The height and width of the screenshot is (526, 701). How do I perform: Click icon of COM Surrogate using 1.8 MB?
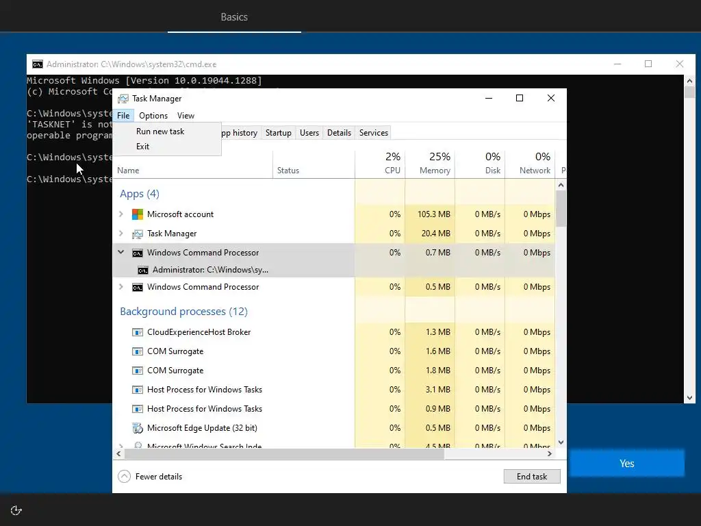click(x=137, y=371)
